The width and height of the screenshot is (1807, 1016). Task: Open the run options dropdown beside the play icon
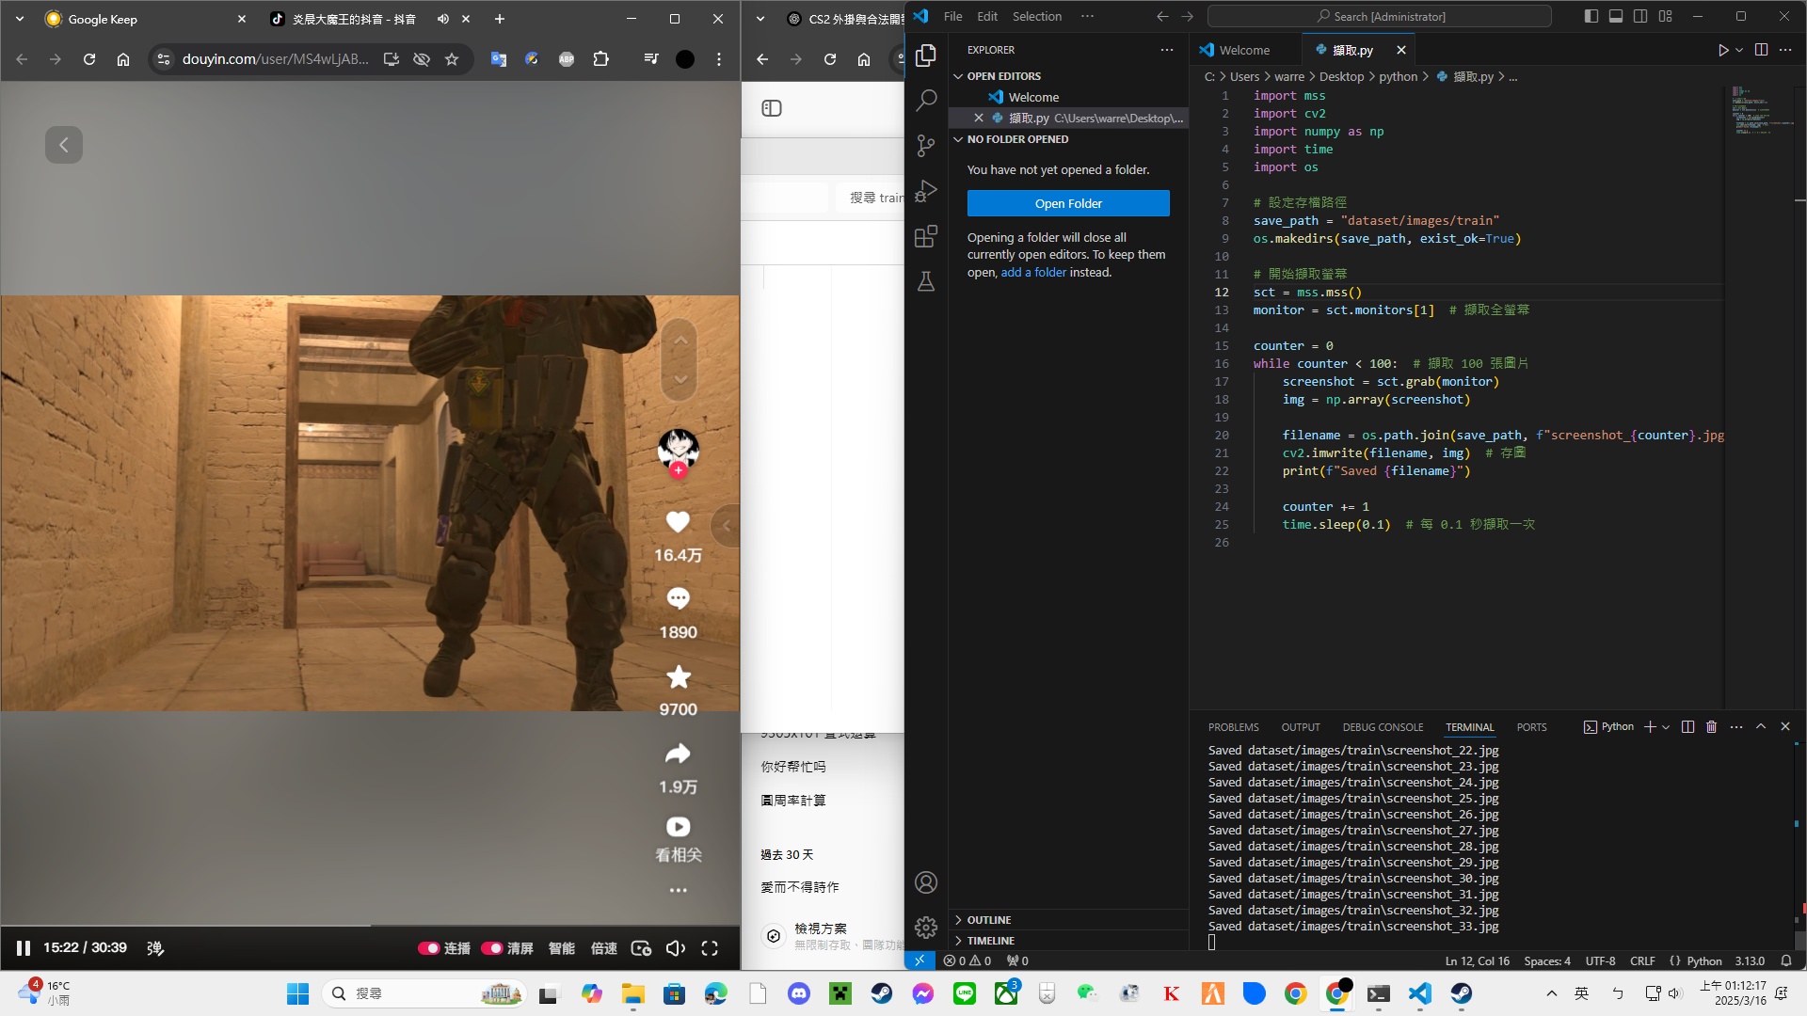1739,50
